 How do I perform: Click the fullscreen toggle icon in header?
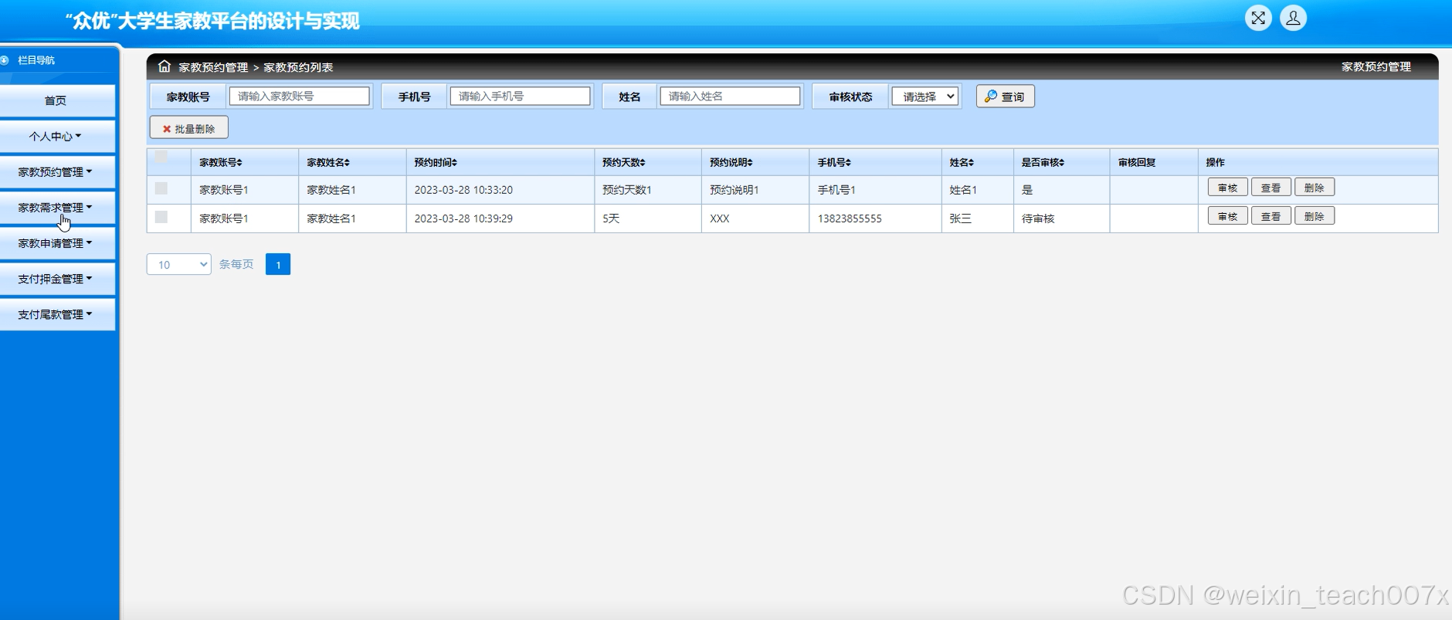[1258, 18]
